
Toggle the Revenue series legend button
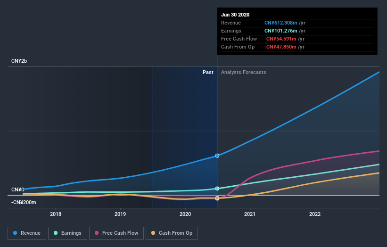coord(27,233)
